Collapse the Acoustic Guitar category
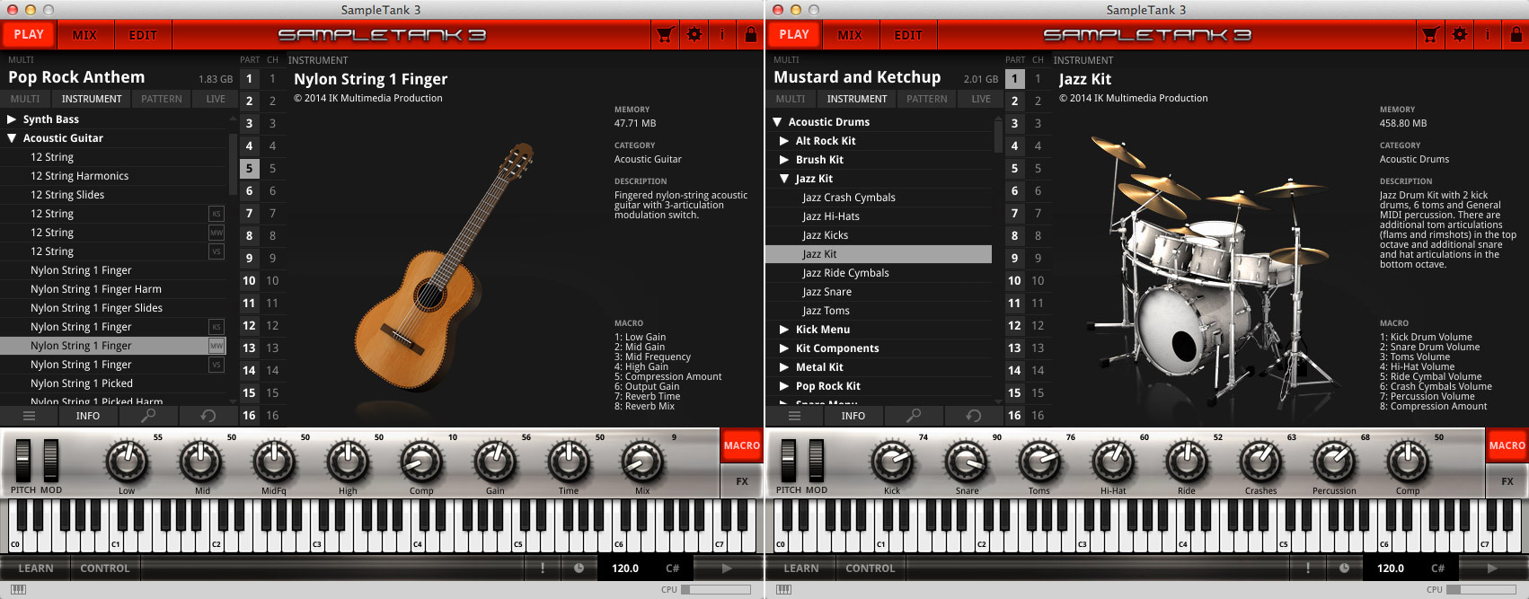The height and width of the screenshot is (599, 1529). [12, 138]
